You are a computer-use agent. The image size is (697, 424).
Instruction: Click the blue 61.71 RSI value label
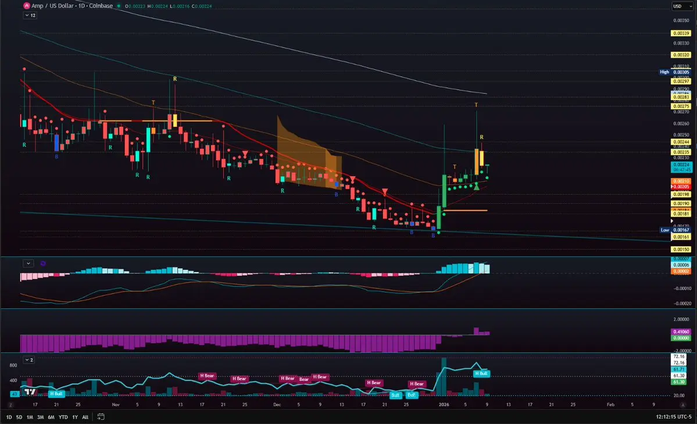point(679,369)
